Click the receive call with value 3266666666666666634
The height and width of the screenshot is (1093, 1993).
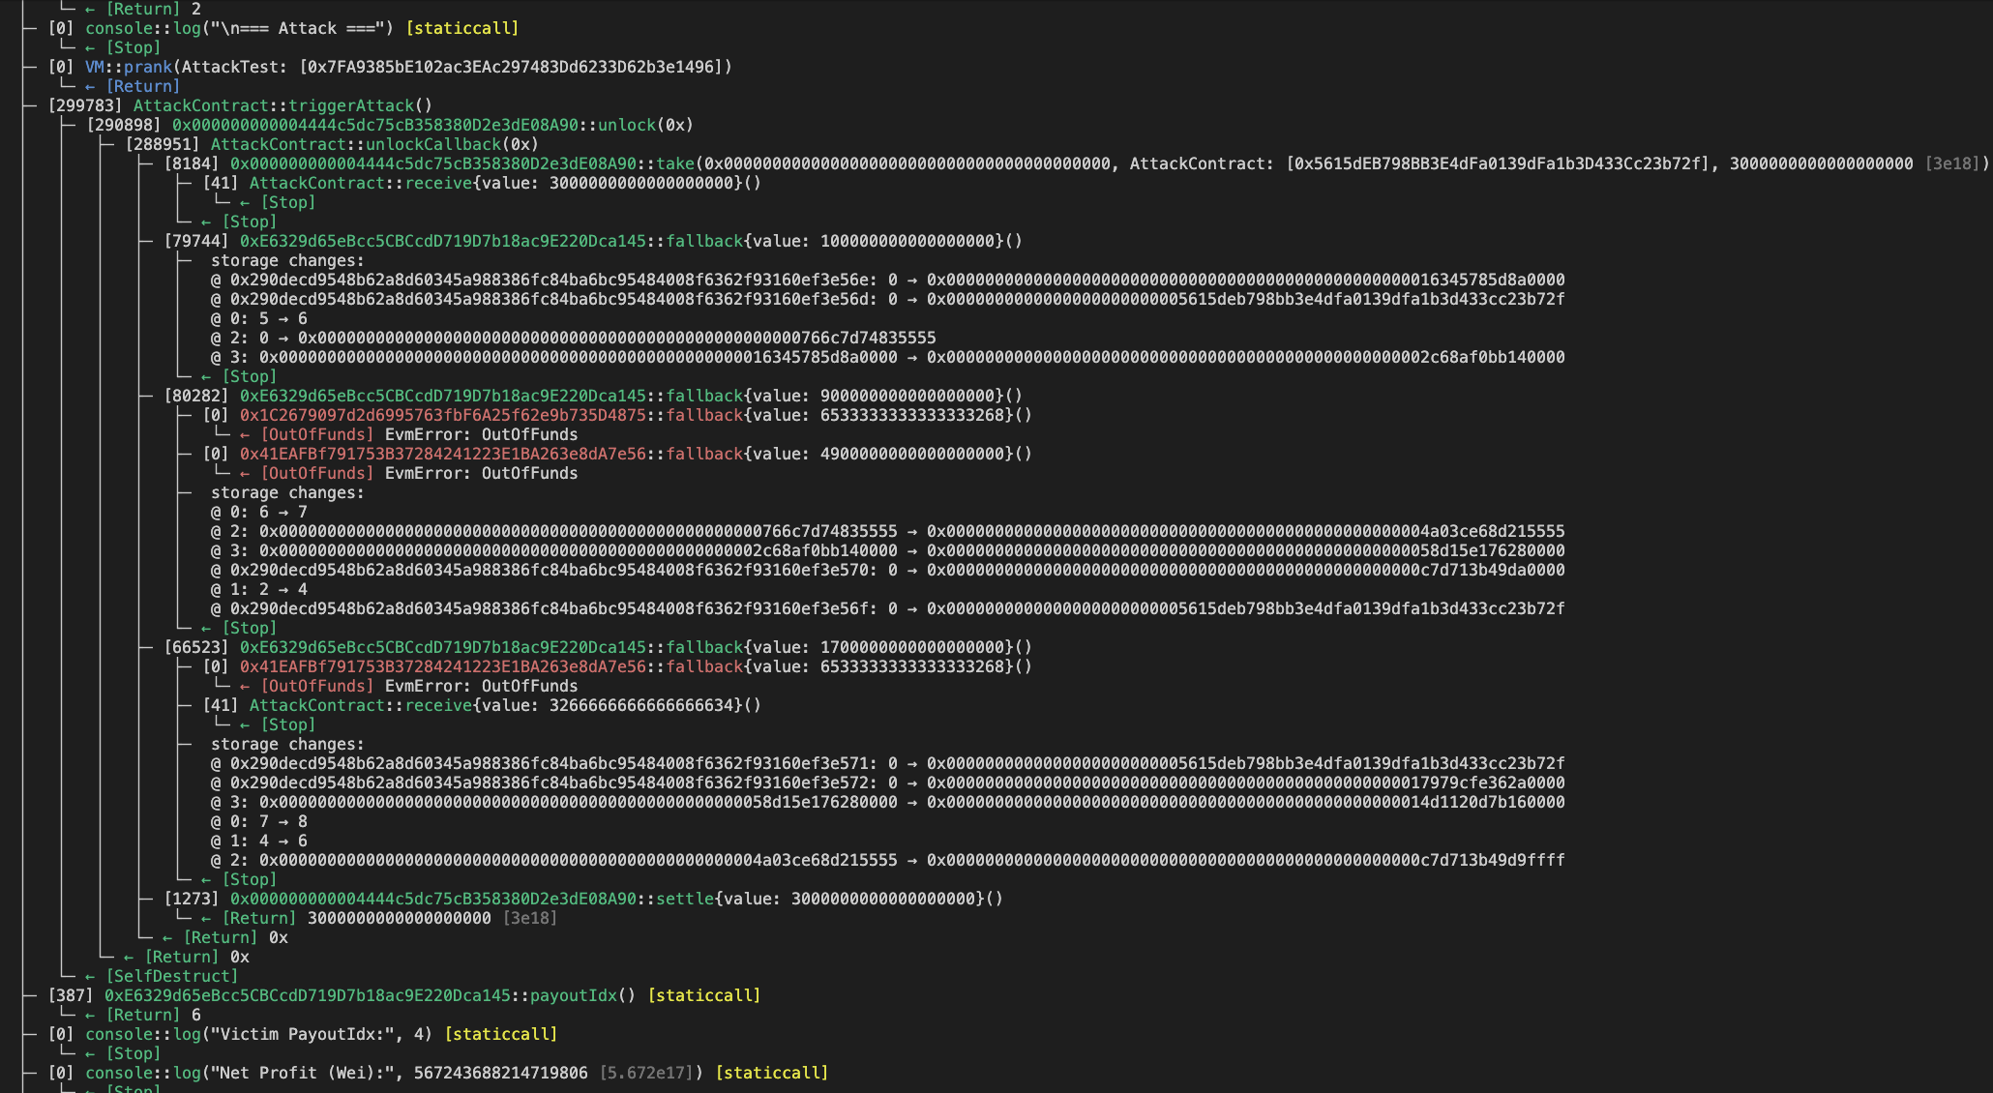[x=505, y=705]
